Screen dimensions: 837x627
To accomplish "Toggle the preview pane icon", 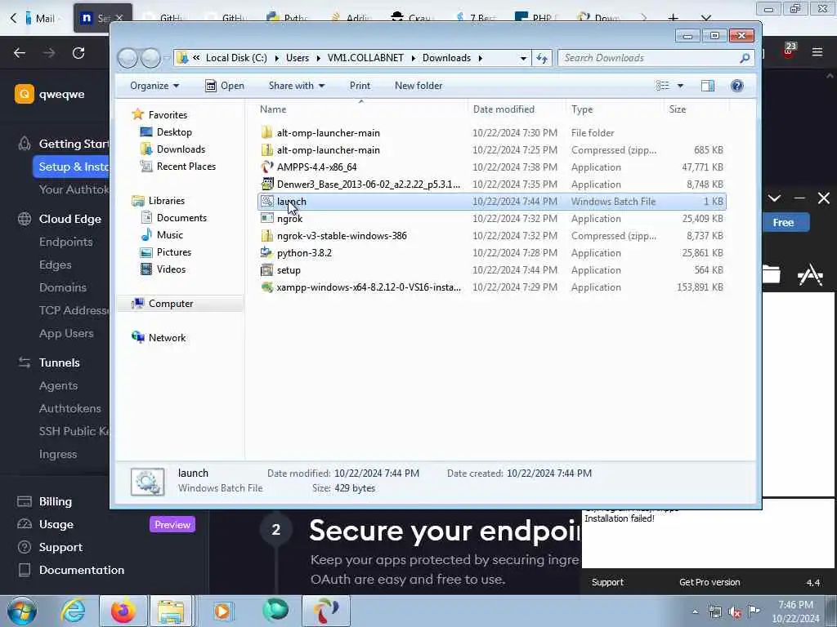I will point(708,86).
